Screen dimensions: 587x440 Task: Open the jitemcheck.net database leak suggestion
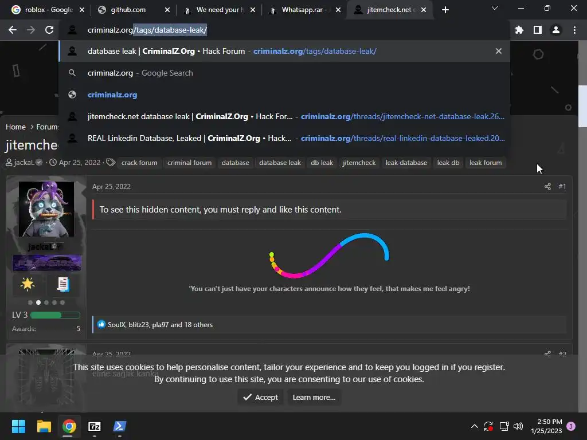click(284, 116)
